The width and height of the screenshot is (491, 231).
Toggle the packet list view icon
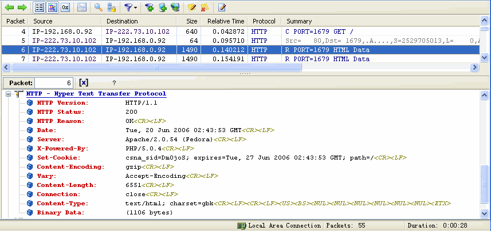(x=39, y=7)
